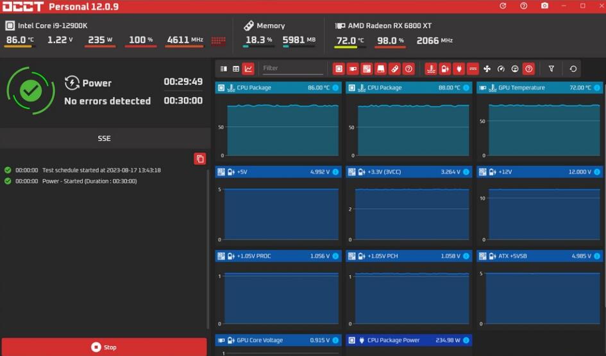Toggle the current sensor type filter
Image resolution: width=606 pixels, height=356 pixels.
coord(473,69)
